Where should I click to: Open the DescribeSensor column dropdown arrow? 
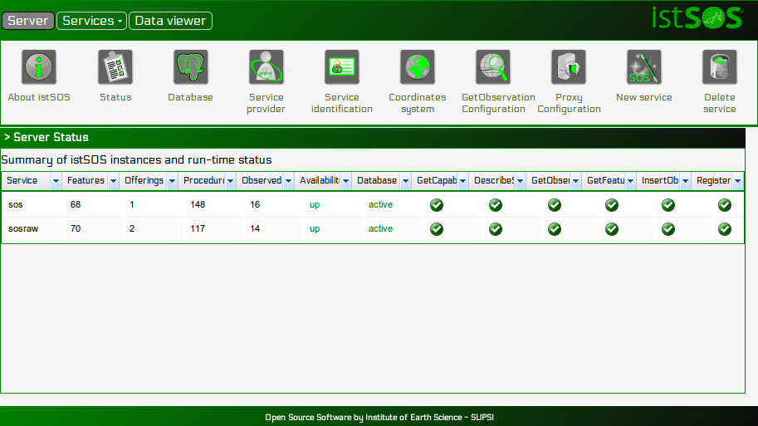coord(521,181)
